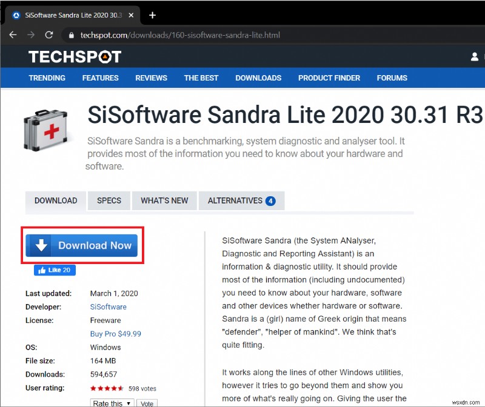Click the padlock site security icon

[72, 35]
